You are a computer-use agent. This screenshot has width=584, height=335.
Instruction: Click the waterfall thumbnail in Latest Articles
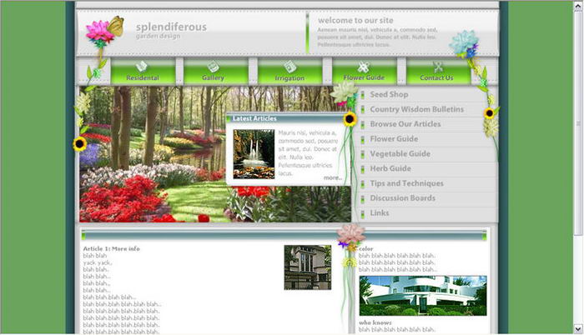pyautogui.click(x=254, y=153)
